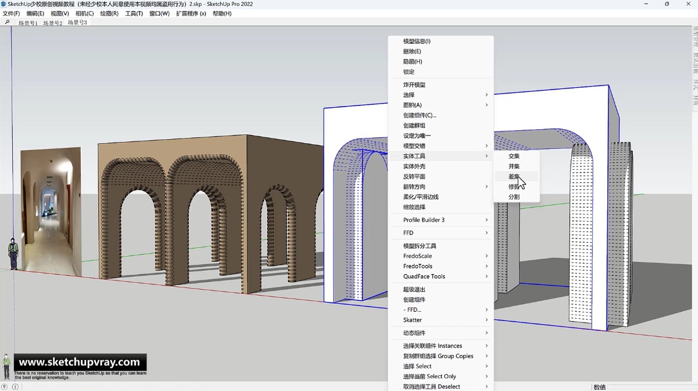Viewport: 698px width, 391px height.
Task: Expand the Profile Builder 3 submenu
Action: (x=440, y=220)
